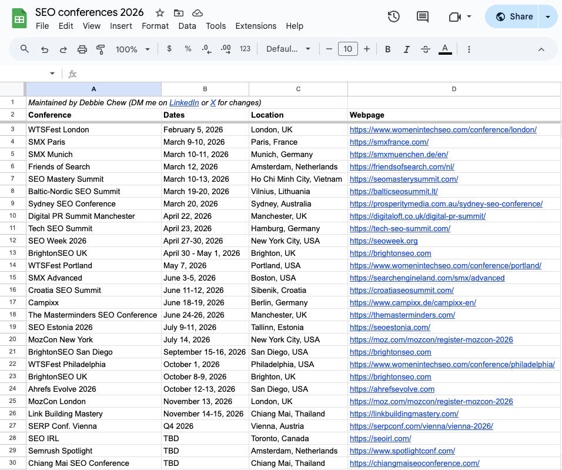The height and width of the screenshot is (470, 562).
Task: Star the SEO conferences 2026 document
Action: 160,13
